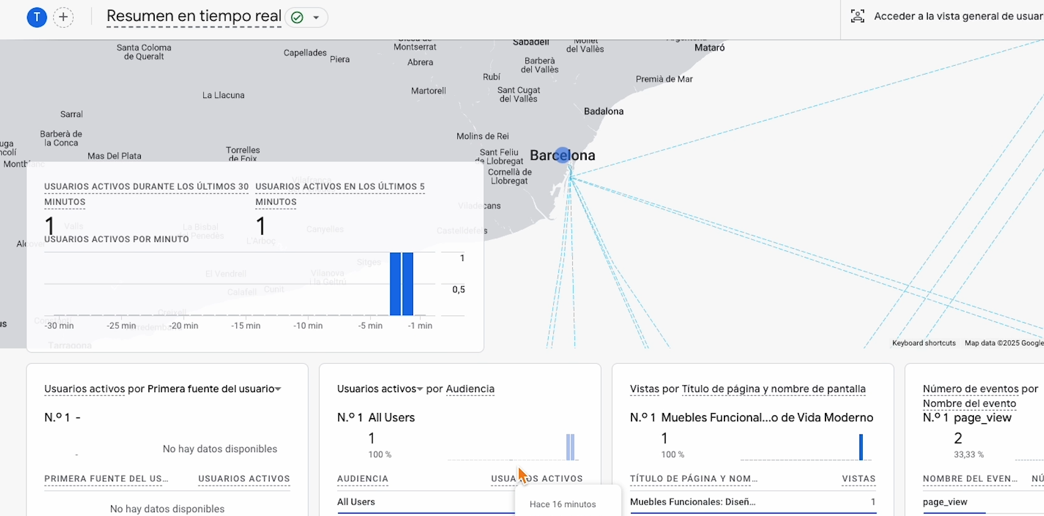Click Nombre del evento dimension heading
This screenshot has height=516, width=1044.
[x=969, y=404]
